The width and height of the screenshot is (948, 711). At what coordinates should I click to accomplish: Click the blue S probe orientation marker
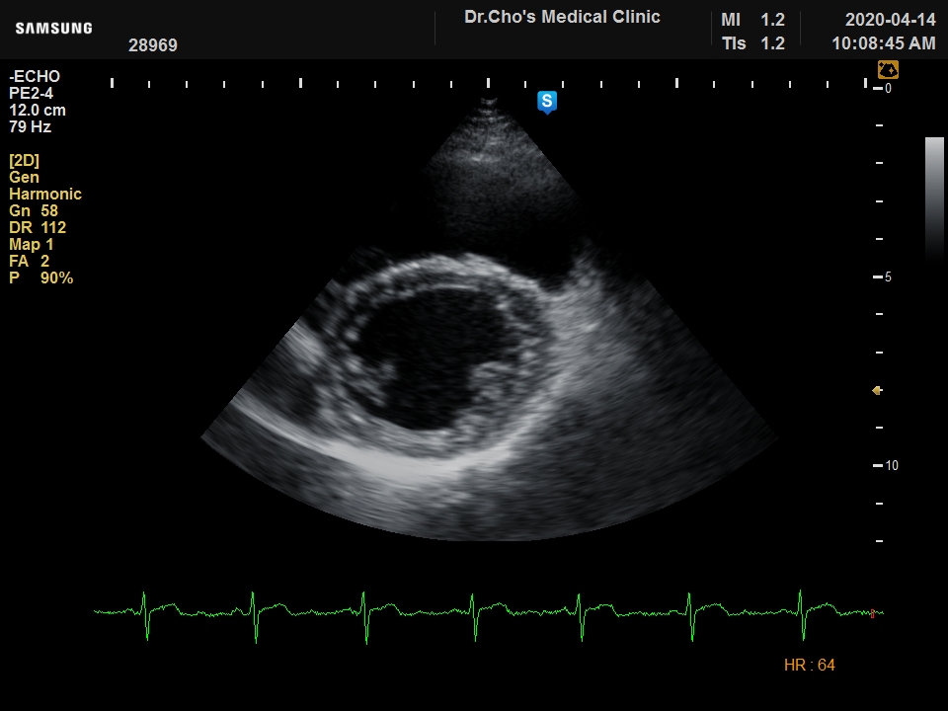click(547, 102)
